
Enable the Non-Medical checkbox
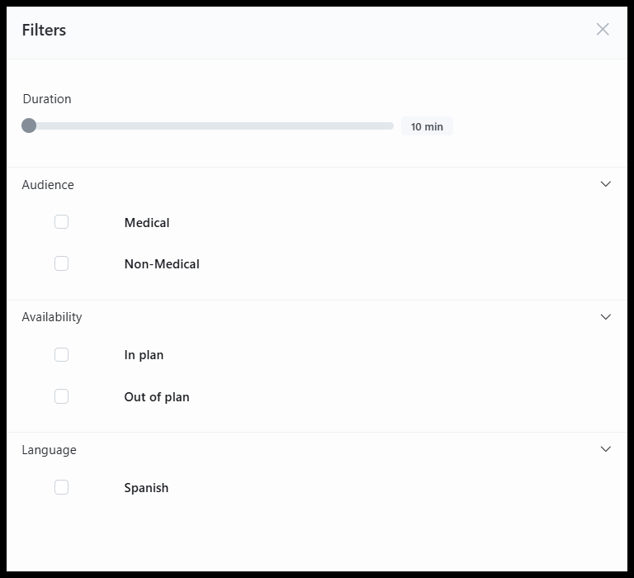pos(61,263)
